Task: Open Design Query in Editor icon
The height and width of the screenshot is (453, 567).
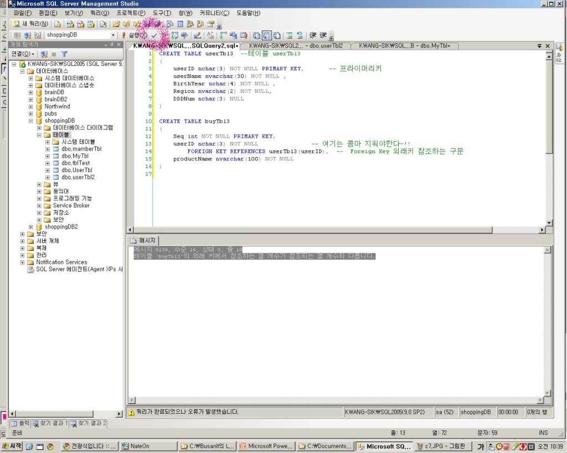Action: pyautogui.click(x=197, y=35)
